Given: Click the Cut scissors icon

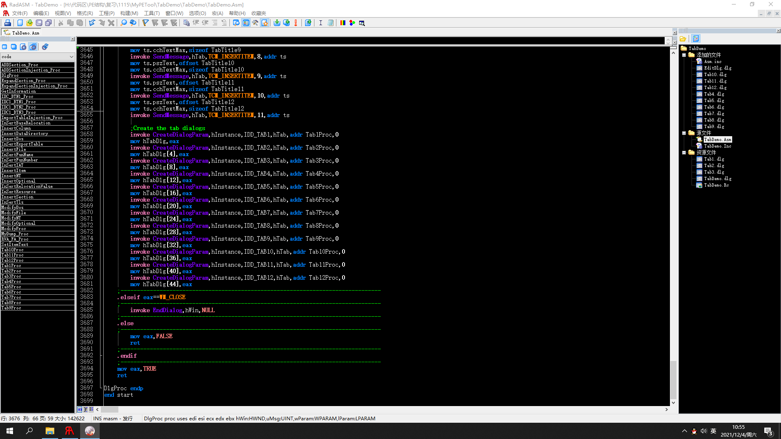Looking at the screenshot, I should point(61,23).
